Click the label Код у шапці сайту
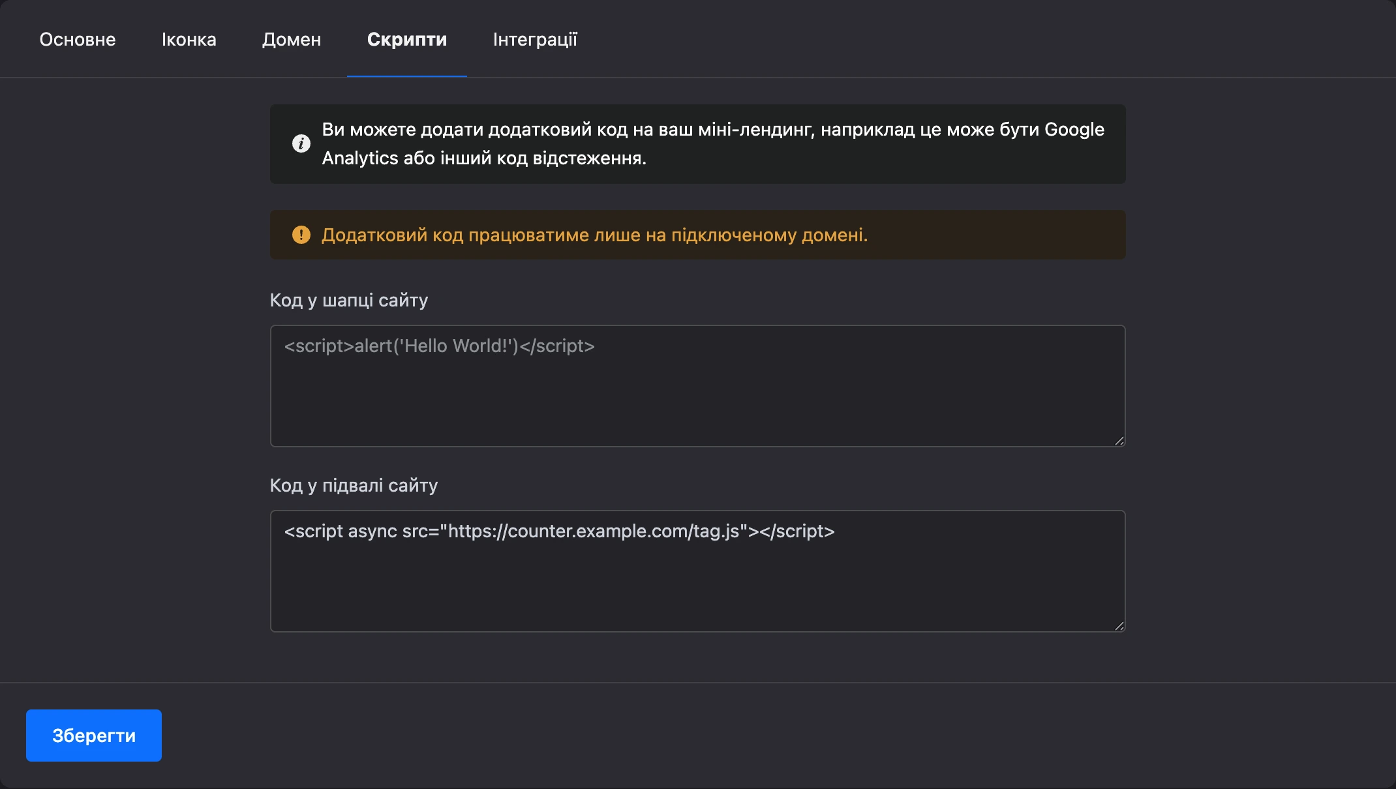 coord(349,301)
